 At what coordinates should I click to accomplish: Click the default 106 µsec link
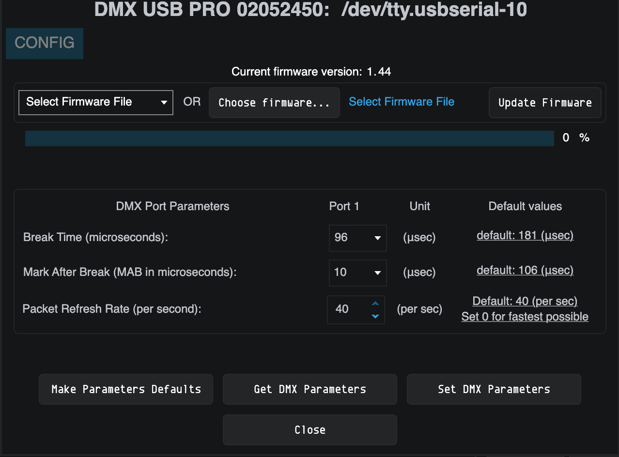tap(525, 271)
